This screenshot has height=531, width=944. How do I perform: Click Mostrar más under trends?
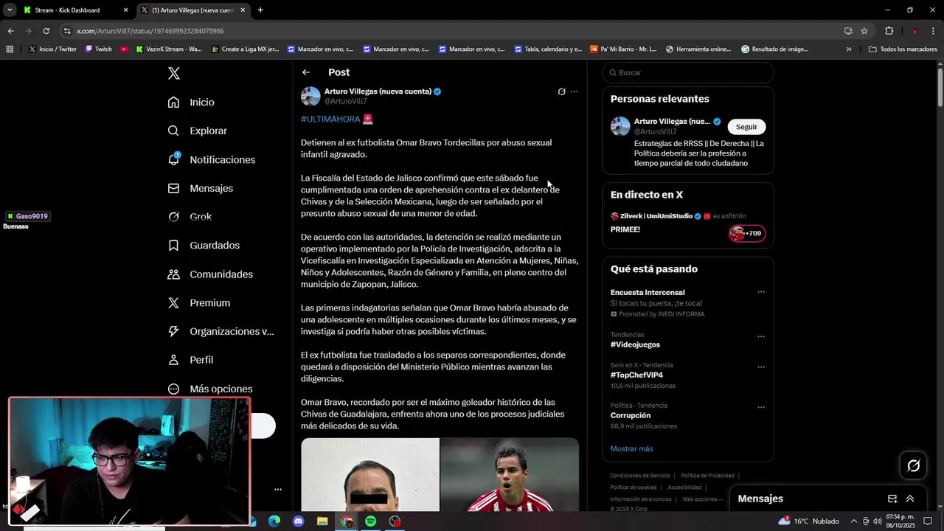(631, 448)
